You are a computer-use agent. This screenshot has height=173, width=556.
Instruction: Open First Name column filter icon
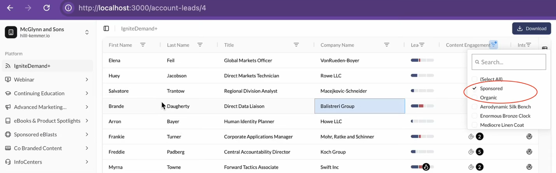pyautogui.click(x=143, y=45)
